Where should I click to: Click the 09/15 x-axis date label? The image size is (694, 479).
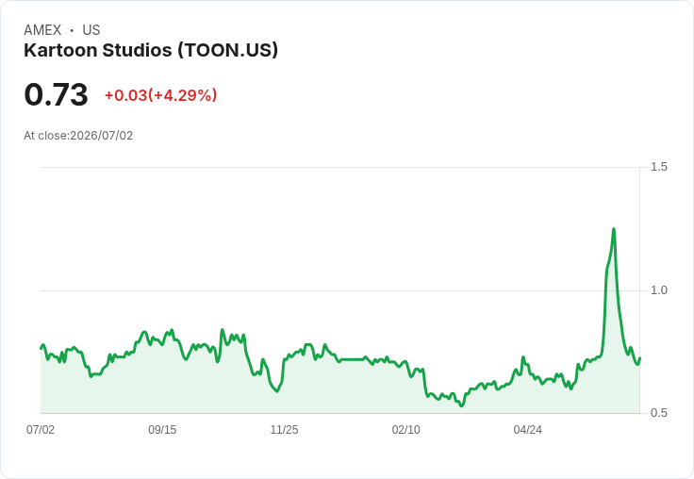(162, 430)
